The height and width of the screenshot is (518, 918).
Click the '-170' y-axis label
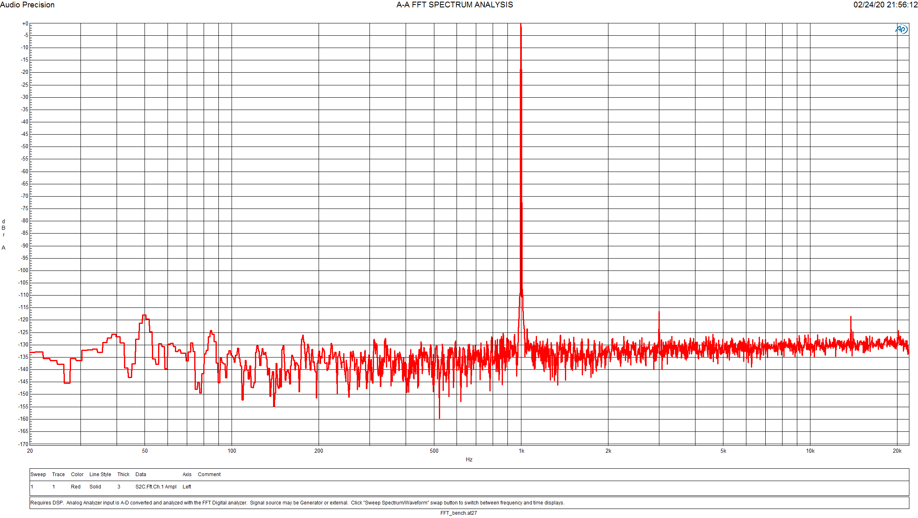point(23,444)
